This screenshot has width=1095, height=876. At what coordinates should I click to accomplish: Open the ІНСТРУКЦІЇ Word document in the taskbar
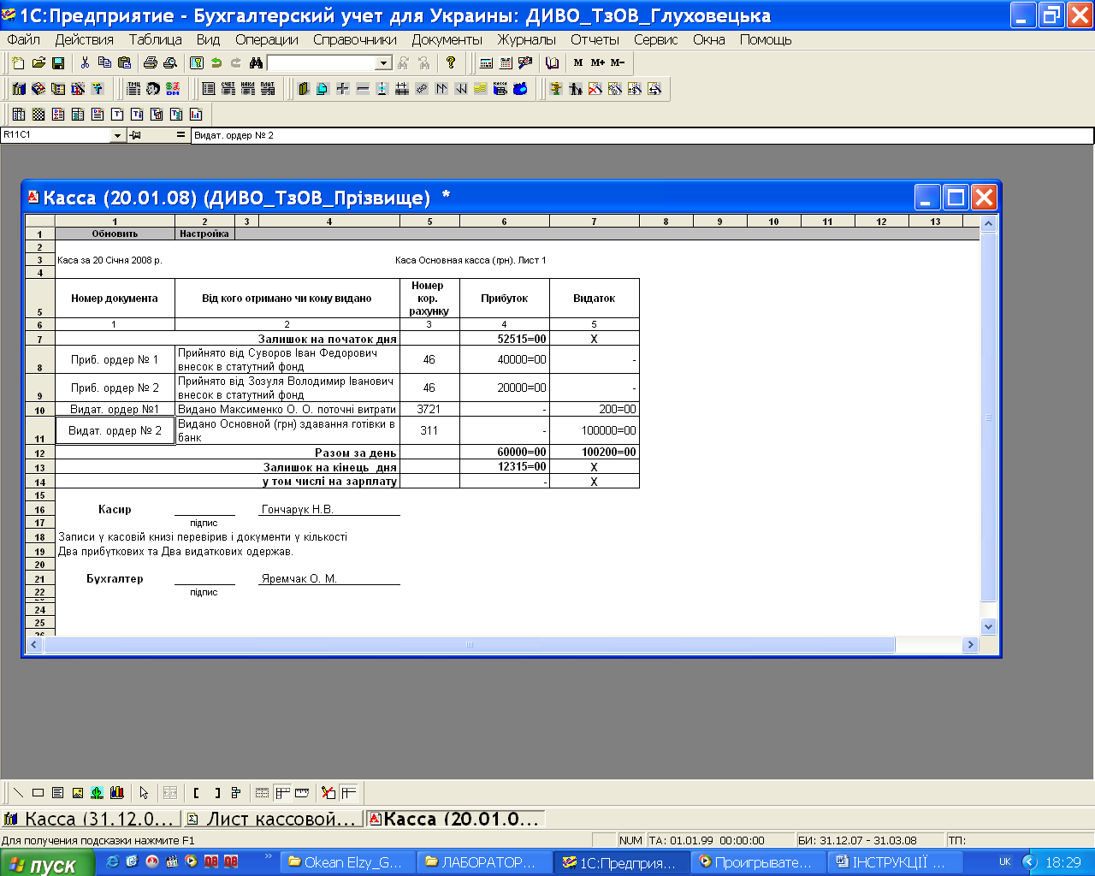(896, 862)
